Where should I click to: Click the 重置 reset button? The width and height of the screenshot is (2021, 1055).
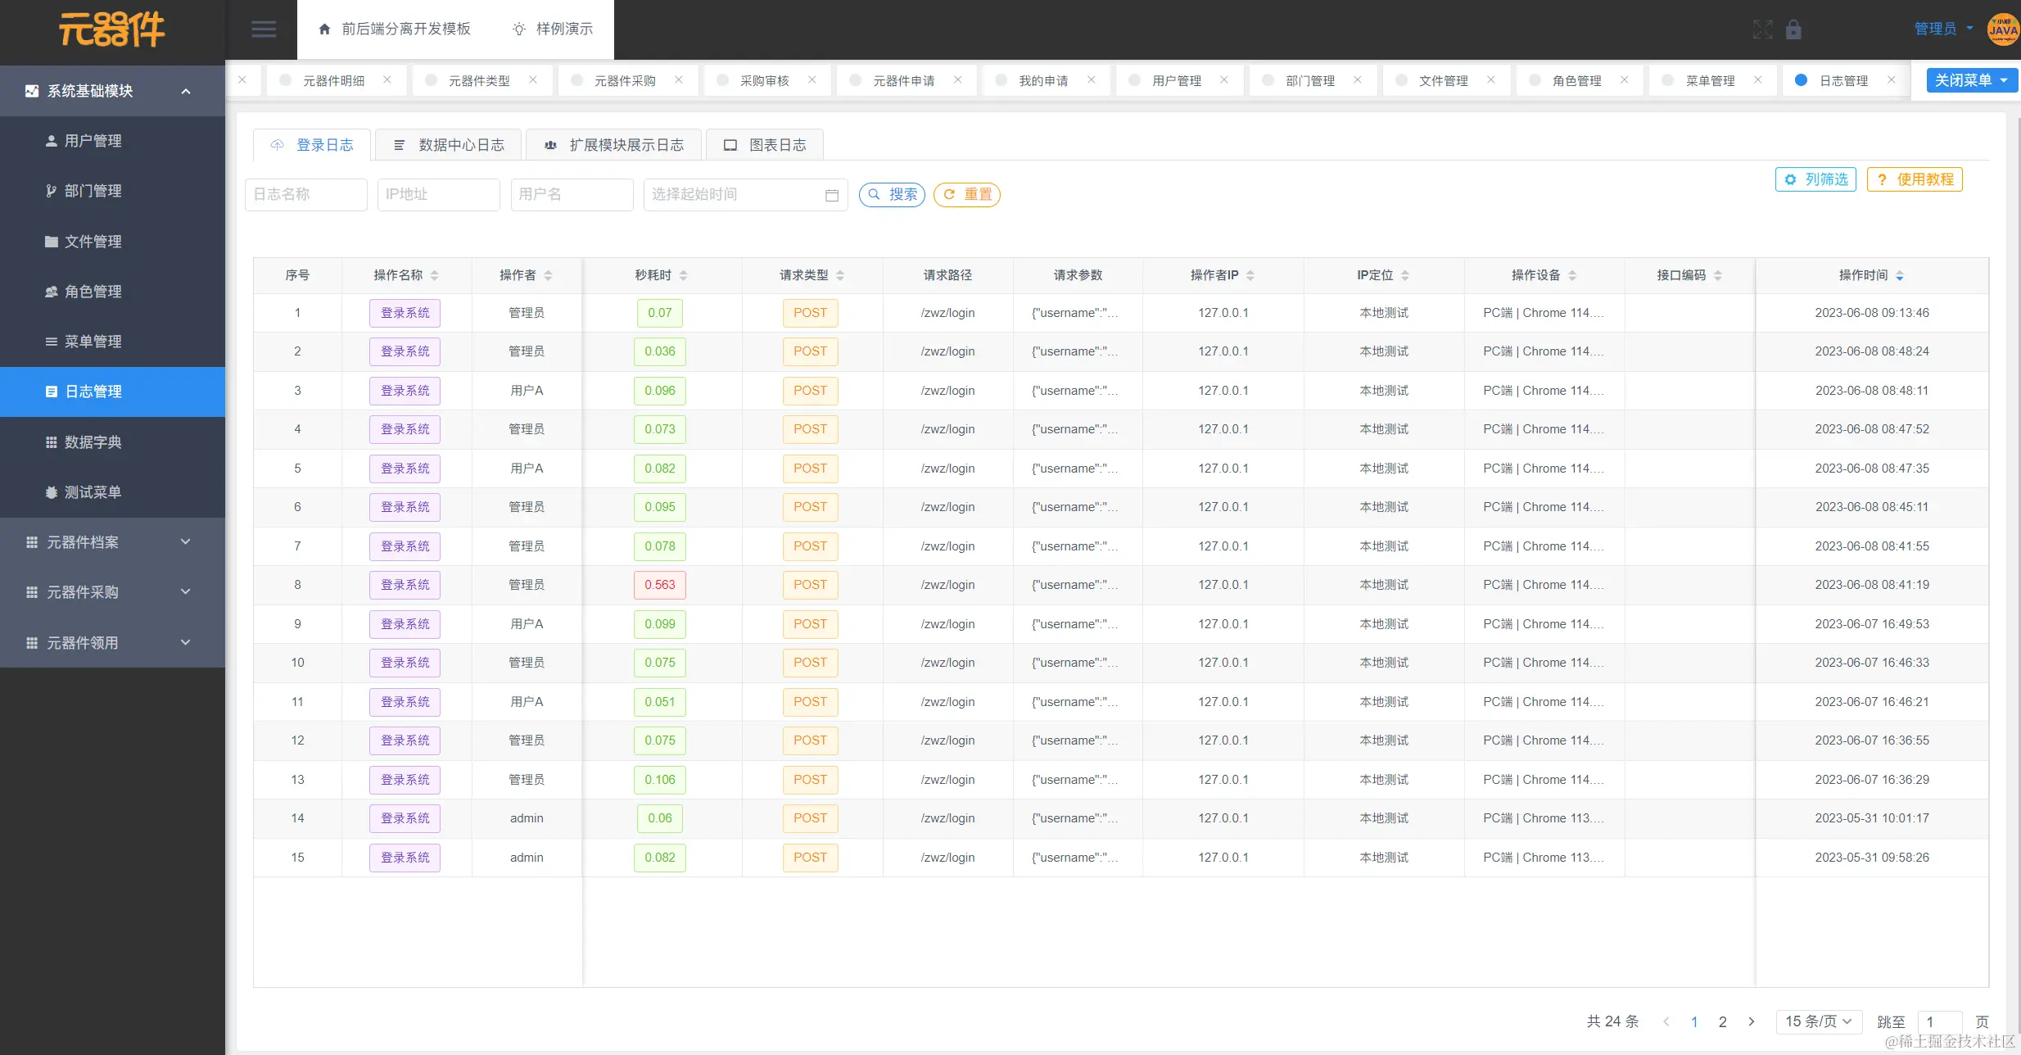(x=967, y=195)
